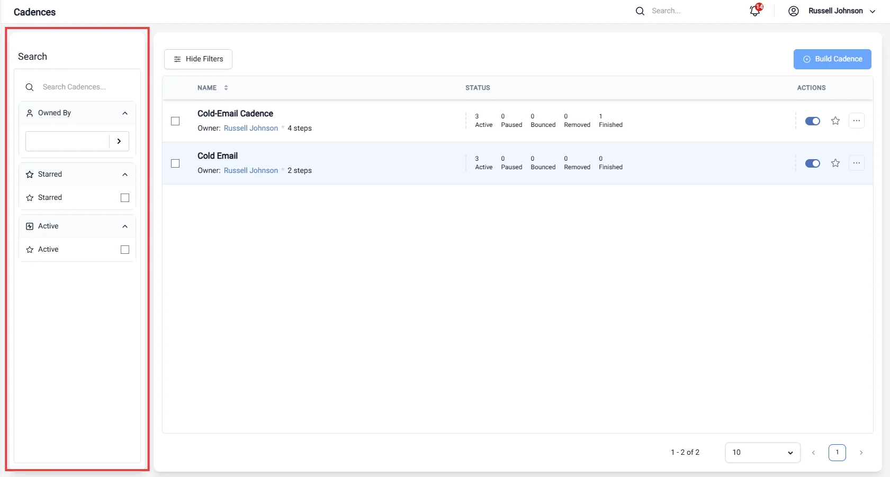The image size is (890, 477).
Task: Click the top search magnifier icon
Action: [x=640, y=11]
